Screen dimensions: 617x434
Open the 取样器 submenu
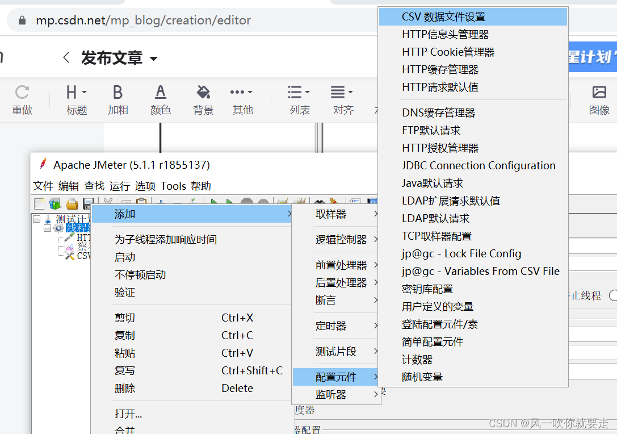click(x=337, y=214)
